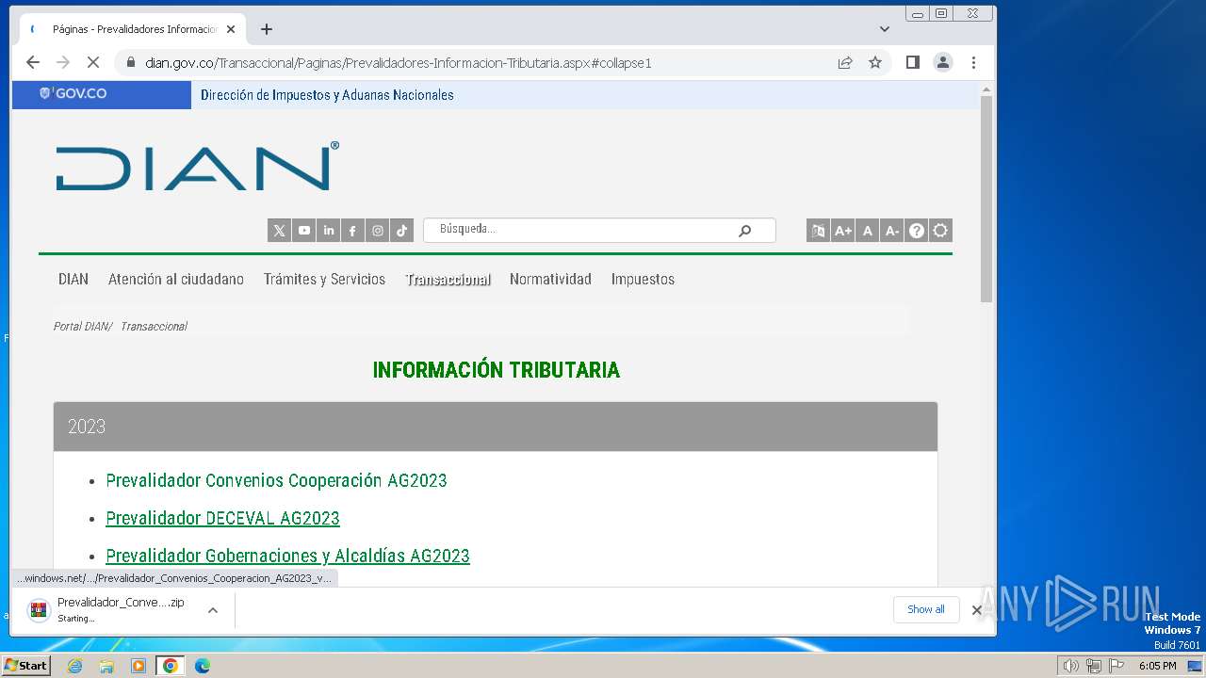Open the Impuestos menu
The width and height of the screenshot is (1206, 678).
643,279
